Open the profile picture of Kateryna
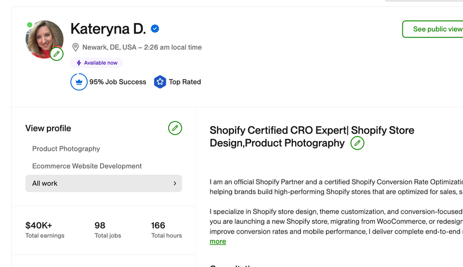This screenshot has width=463, height=267. point(44,39)
